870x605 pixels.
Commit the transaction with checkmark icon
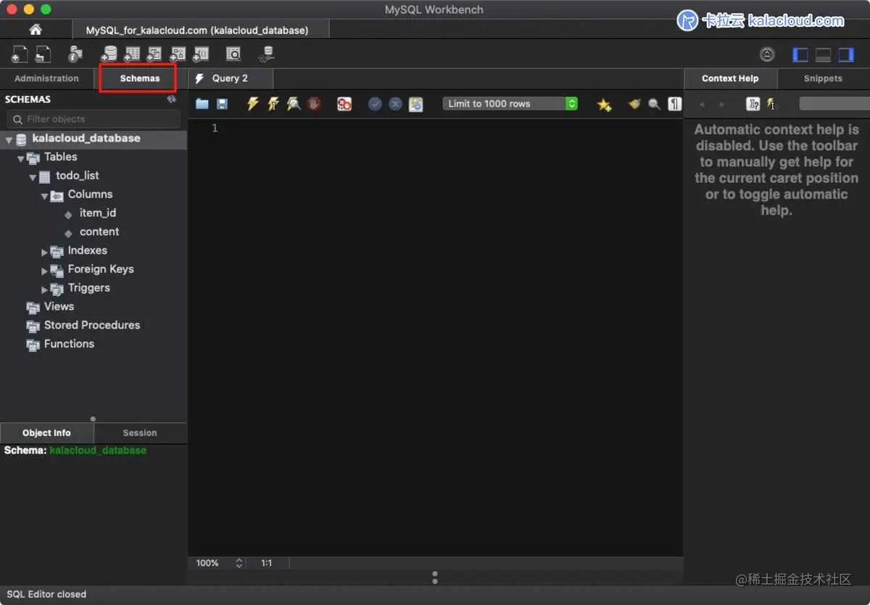pyautogui.click(x=375, y=104)
